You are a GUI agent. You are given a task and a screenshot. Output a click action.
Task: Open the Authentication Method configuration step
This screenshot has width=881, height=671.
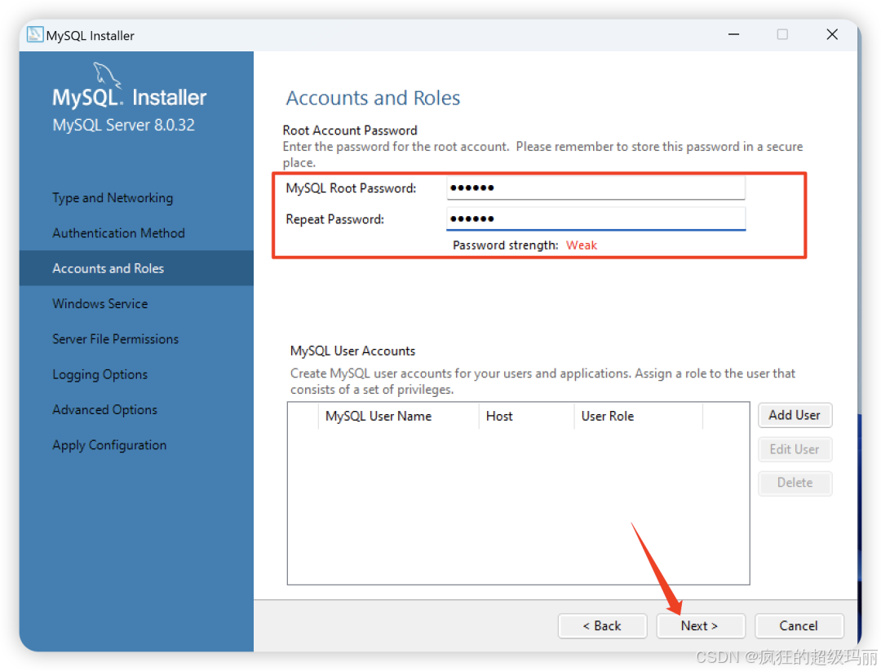(117, 232)
